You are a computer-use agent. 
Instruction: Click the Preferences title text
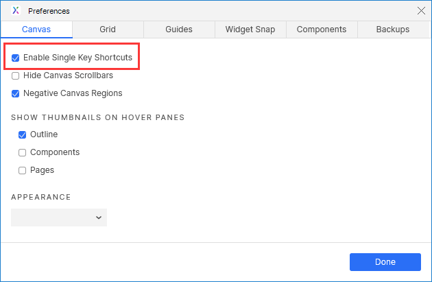tap(49, 11)
